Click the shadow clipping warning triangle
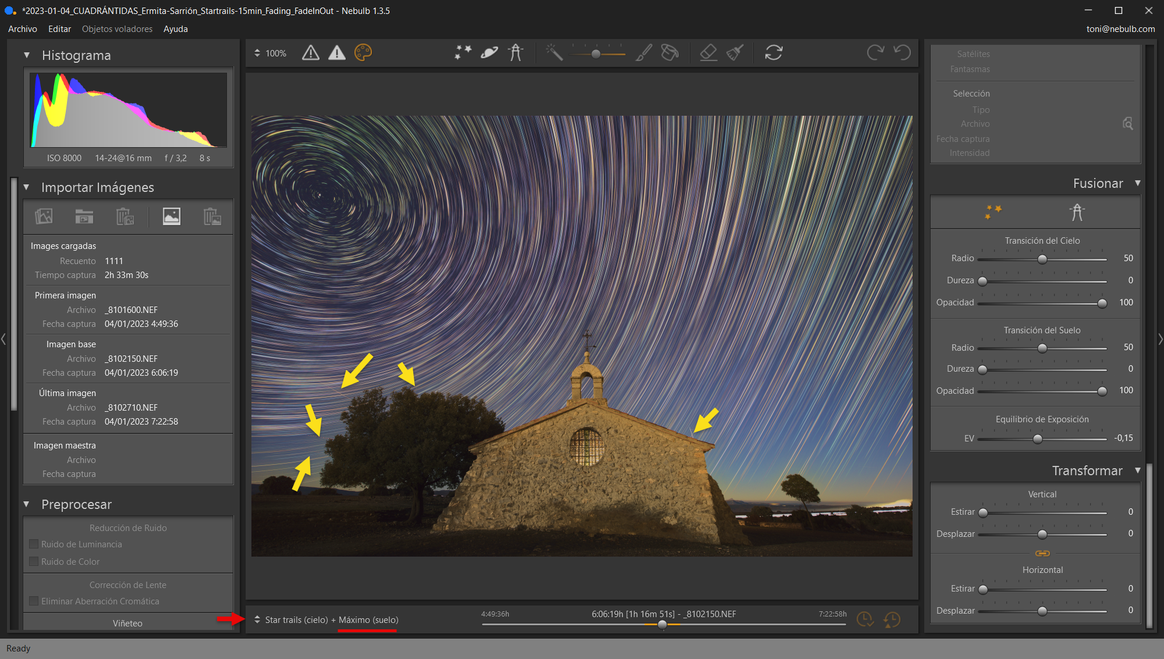Image resolution: width=1164 pixels, height=659 pixels. [x=311, y=53]
